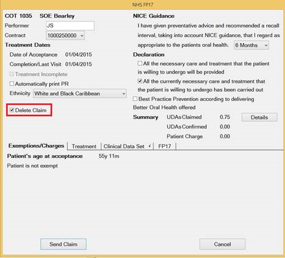Viewport: 285px width, 258px height.
Task: Tick the Best Practice Prevention checkbox
Action: 135,99
